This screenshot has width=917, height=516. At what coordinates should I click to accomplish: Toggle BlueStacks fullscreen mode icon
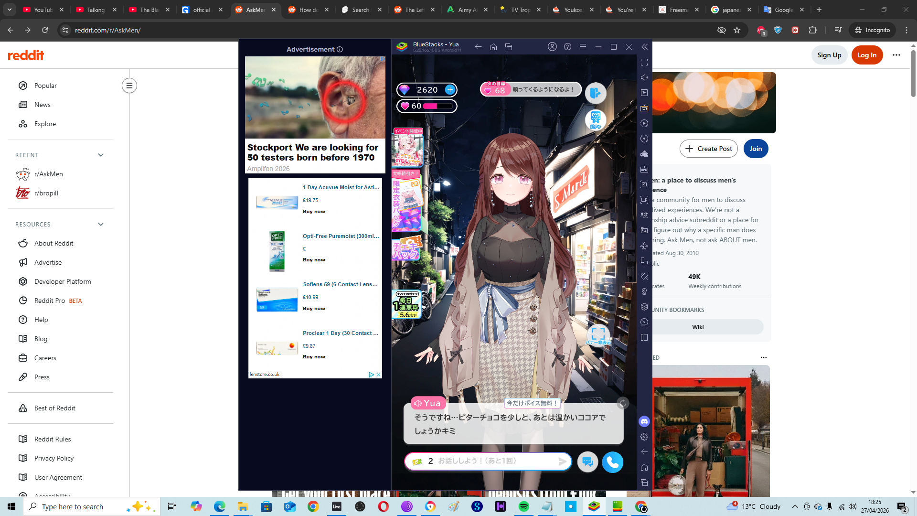(644, 62)
